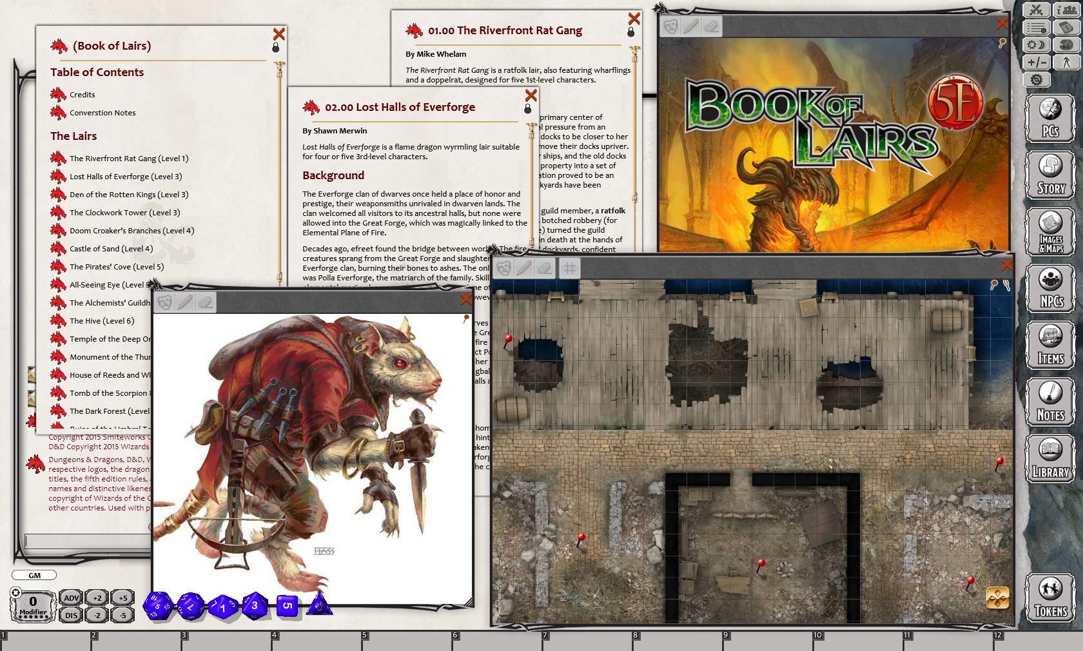Toggle the ADV advantage button
This screenshot has width=1083, height=651.
[71, 598]
